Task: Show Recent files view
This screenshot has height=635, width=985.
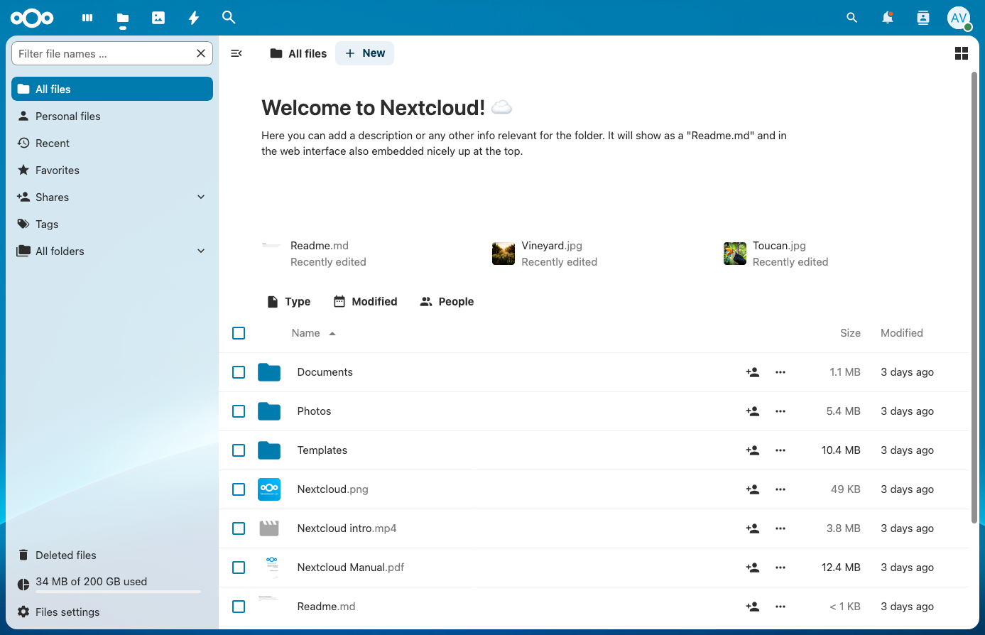Action: click(112, 143)
